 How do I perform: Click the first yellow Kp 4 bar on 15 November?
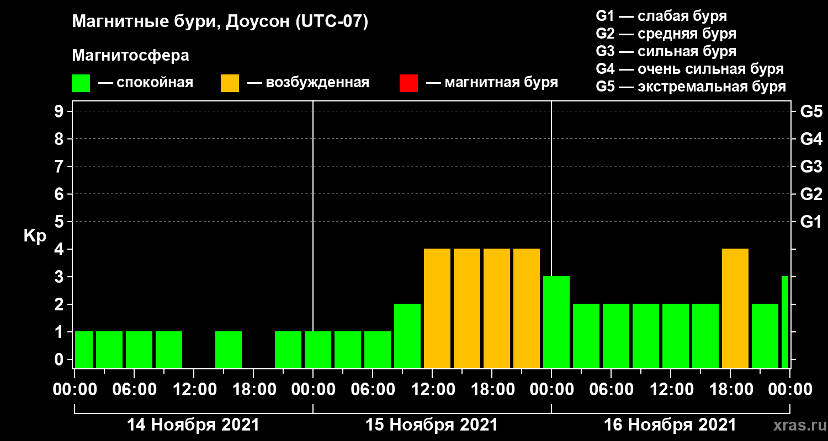pos(437,308)
